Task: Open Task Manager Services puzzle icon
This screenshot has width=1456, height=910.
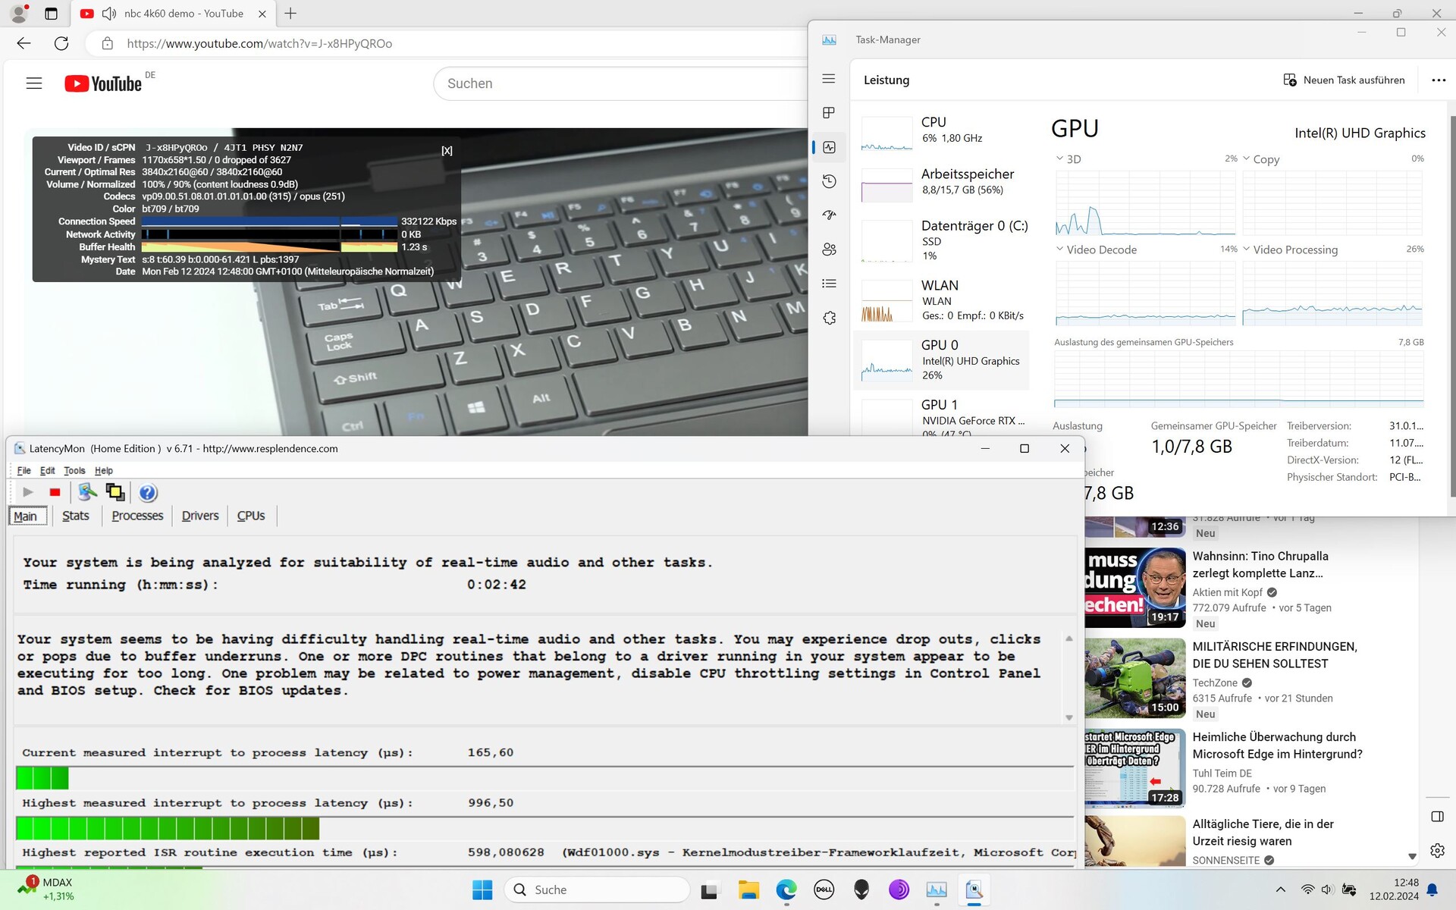Action: [829, 318]
